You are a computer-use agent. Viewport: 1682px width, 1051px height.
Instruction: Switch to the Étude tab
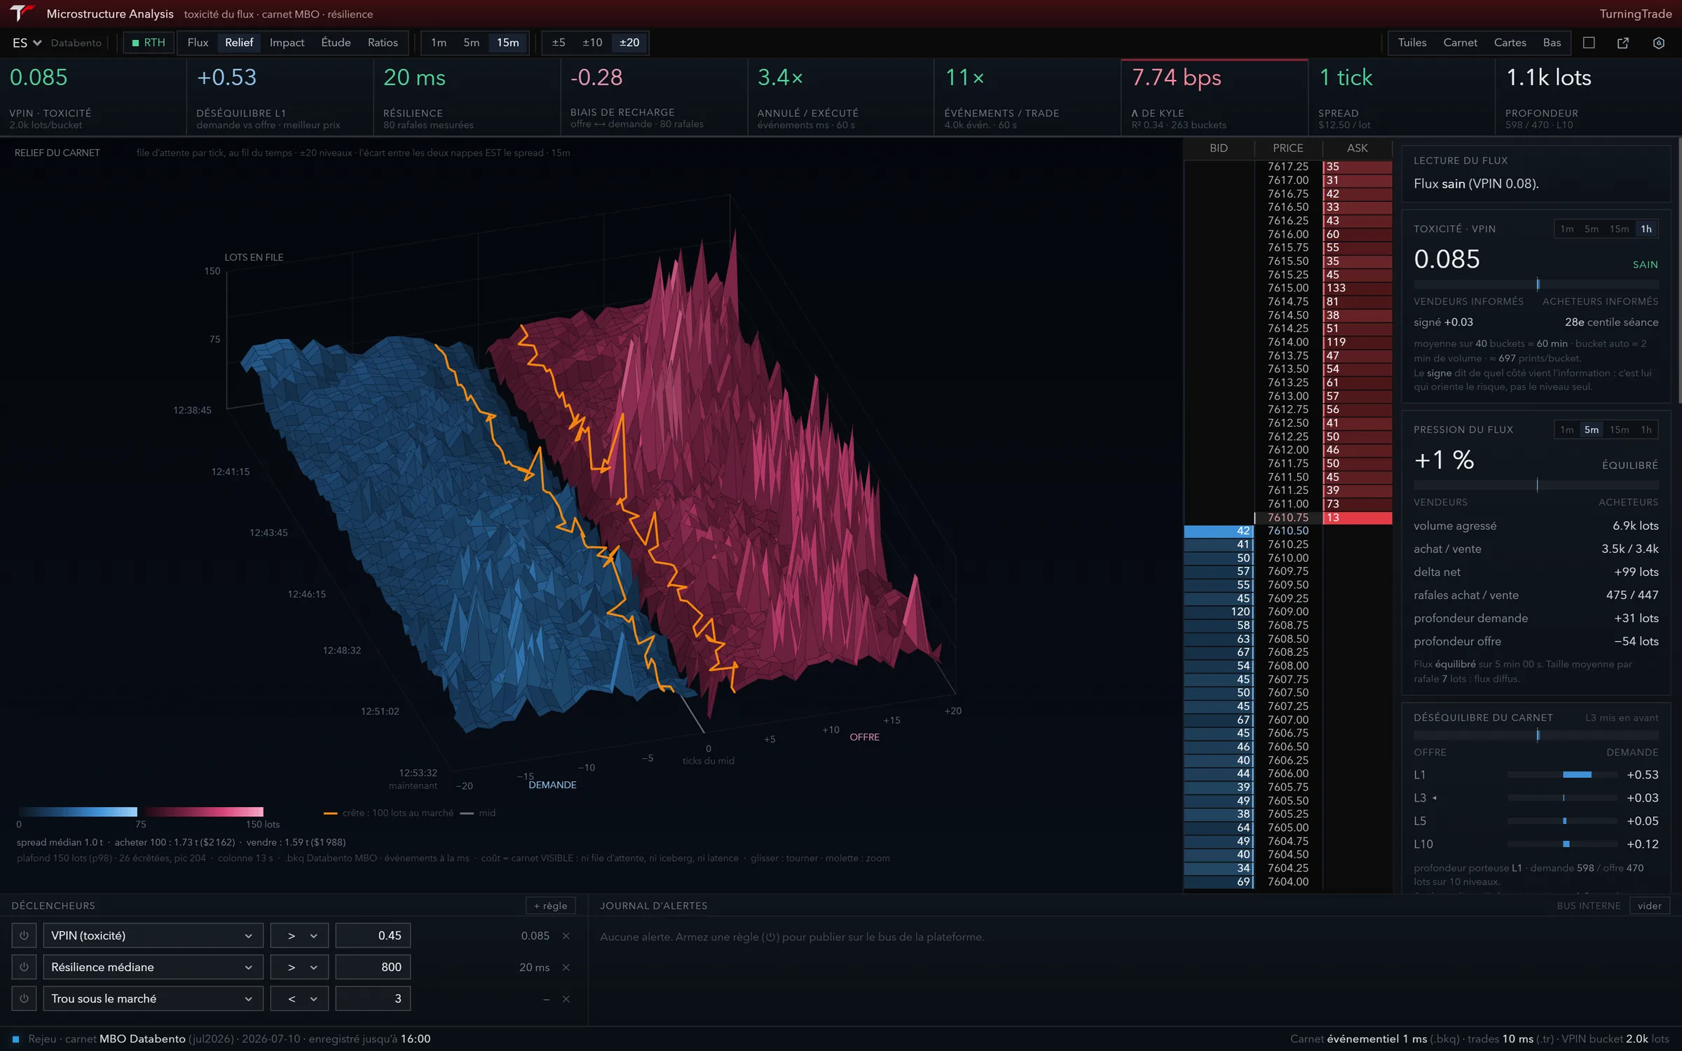click(x=336, y=43)
